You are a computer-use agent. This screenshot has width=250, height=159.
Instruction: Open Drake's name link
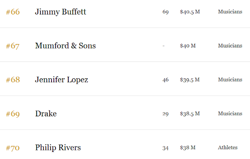tap(46, 114)
